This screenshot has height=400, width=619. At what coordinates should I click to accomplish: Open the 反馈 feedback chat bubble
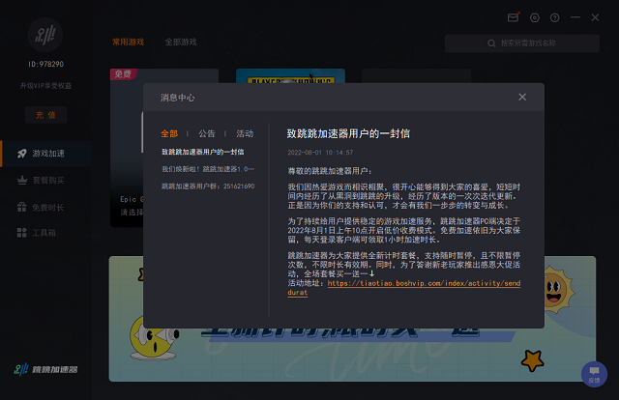tap(594, 374)
